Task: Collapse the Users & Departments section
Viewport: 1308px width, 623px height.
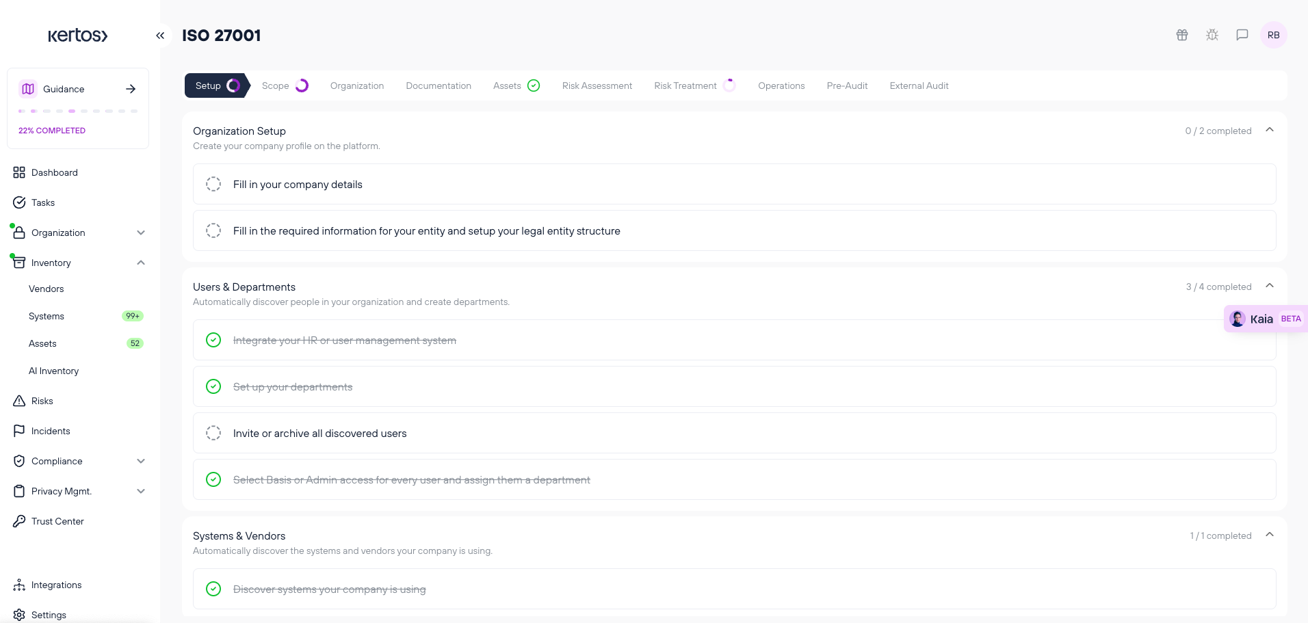Action: 1270,286
